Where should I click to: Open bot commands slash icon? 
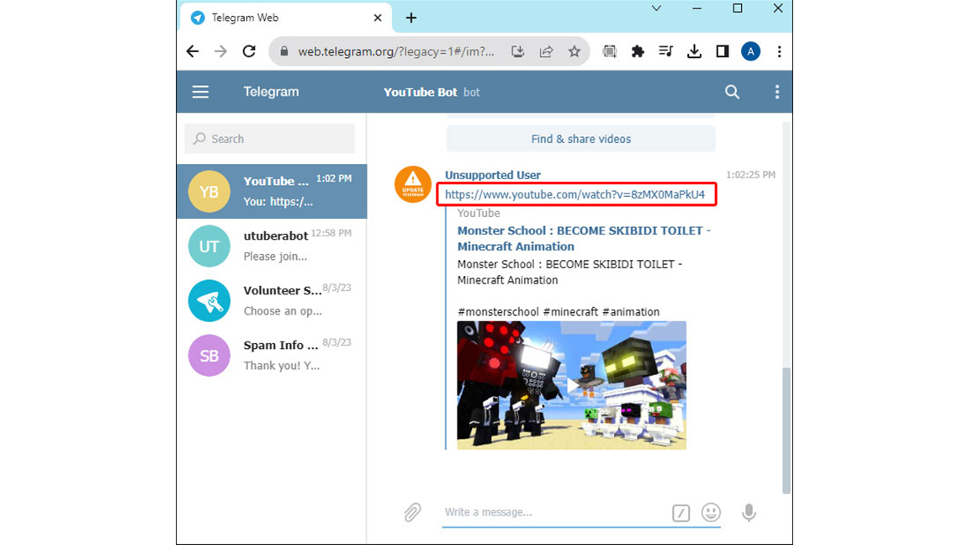(681, 512)
